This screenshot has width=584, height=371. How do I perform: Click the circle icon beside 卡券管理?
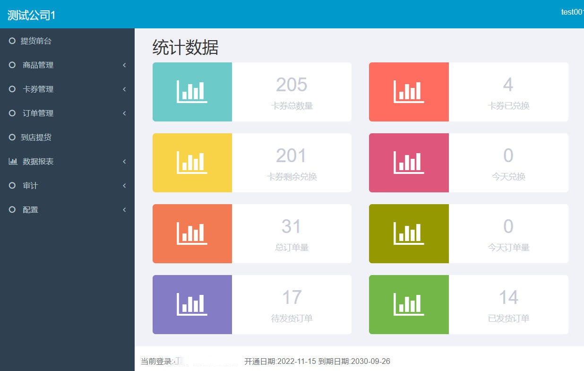click(12, 89)
